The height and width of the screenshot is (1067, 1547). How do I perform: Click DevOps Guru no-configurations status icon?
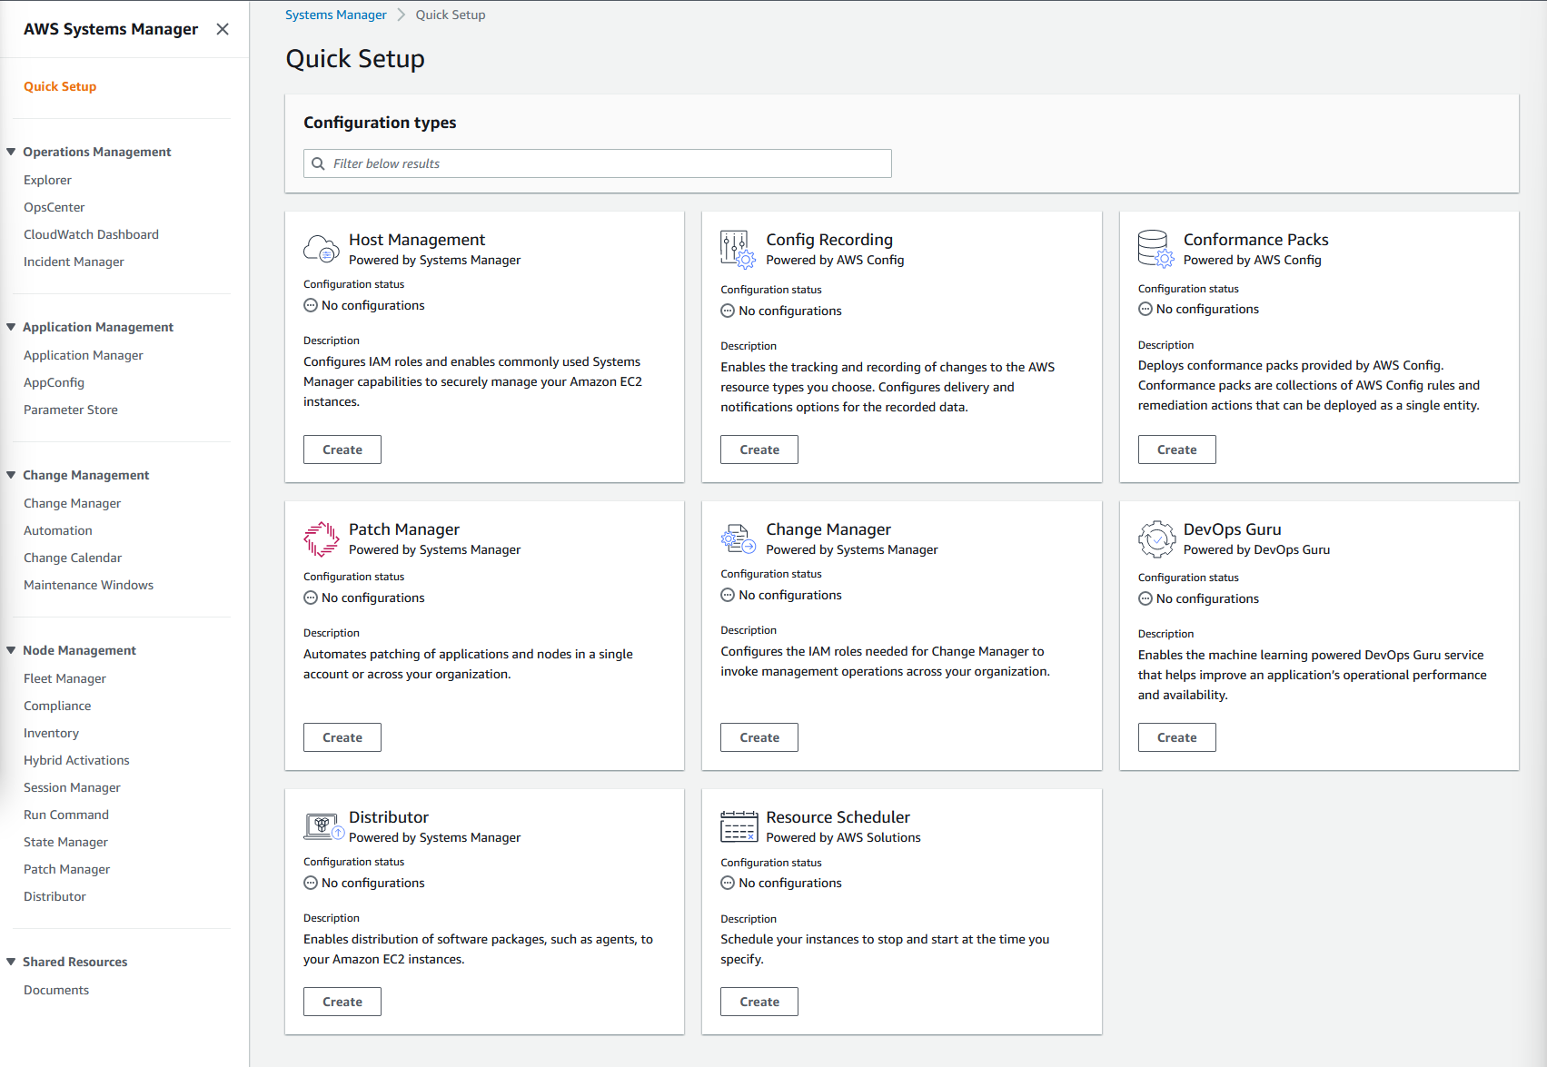pyautogui.click(x=1145, y=599)
